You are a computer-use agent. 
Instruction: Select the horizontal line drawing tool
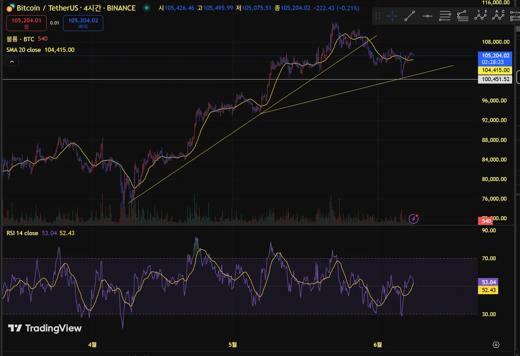pyautogui.click(x=427, y=16)
